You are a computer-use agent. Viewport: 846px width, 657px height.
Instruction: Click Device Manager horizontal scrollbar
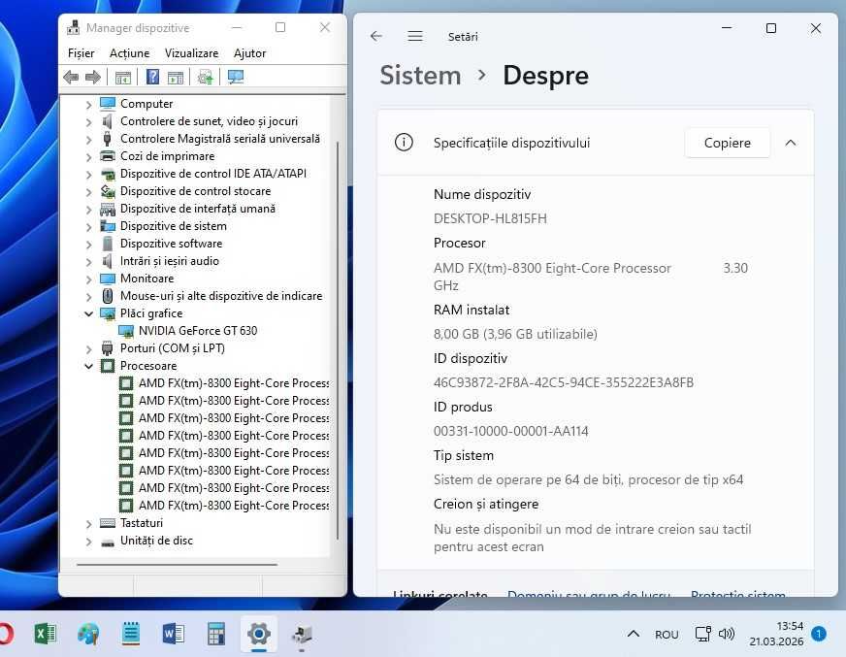tap(177, 564)
